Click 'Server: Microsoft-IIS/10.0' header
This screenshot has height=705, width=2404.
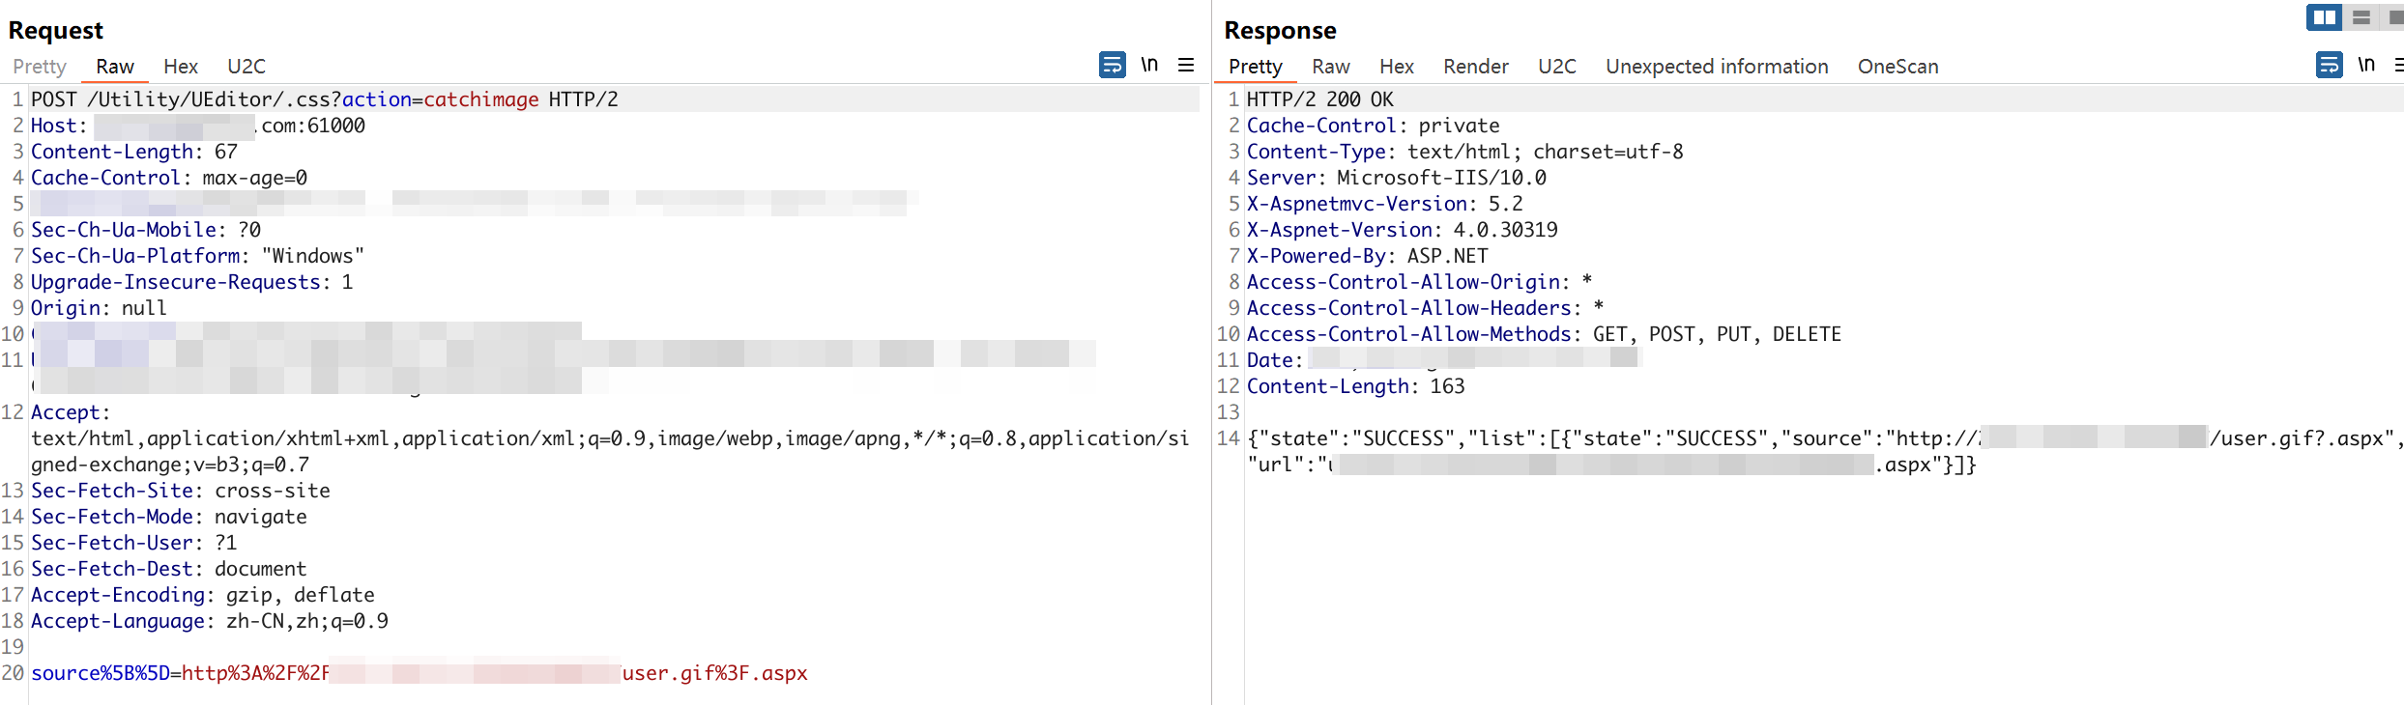pos(1397,178)
